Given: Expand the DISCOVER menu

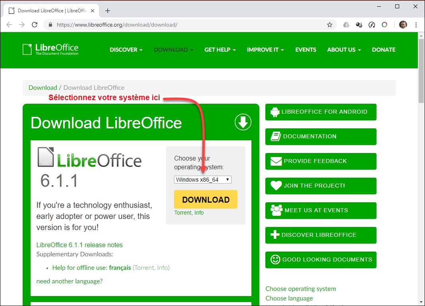Looking at the screenshot, I should click(x=126, y=50).
